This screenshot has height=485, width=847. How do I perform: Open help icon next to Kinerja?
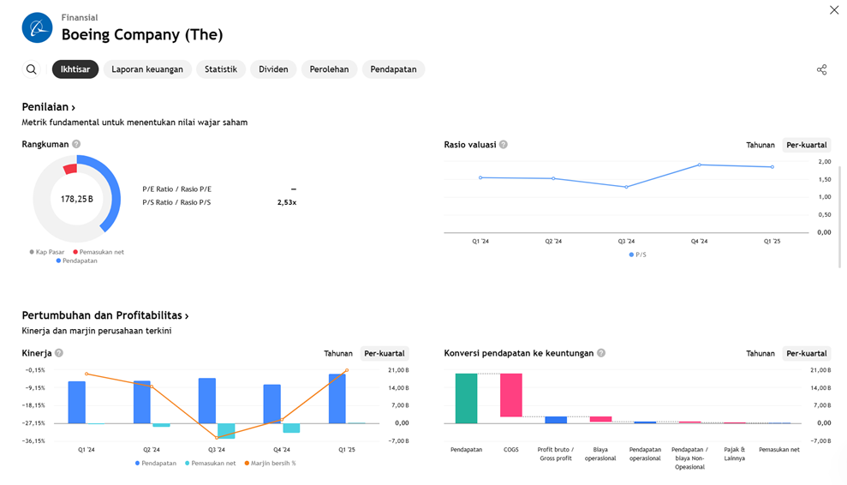click(59, 352)
